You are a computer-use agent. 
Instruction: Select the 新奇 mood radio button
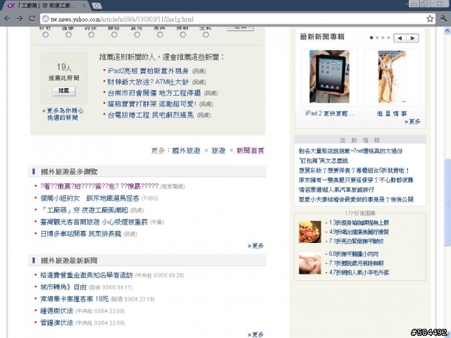pyautogui.click(x=45, y=35)
